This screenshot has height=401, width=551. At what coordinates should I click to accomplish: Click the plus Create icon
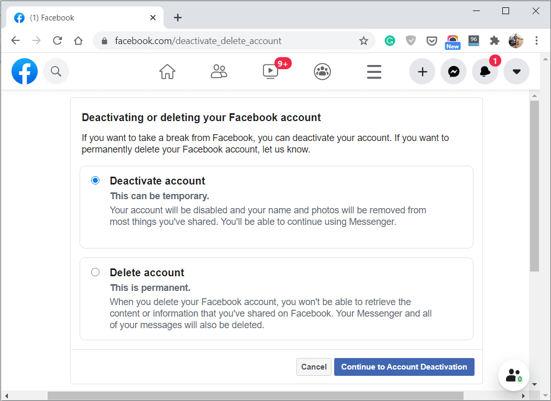coord(422,72)
